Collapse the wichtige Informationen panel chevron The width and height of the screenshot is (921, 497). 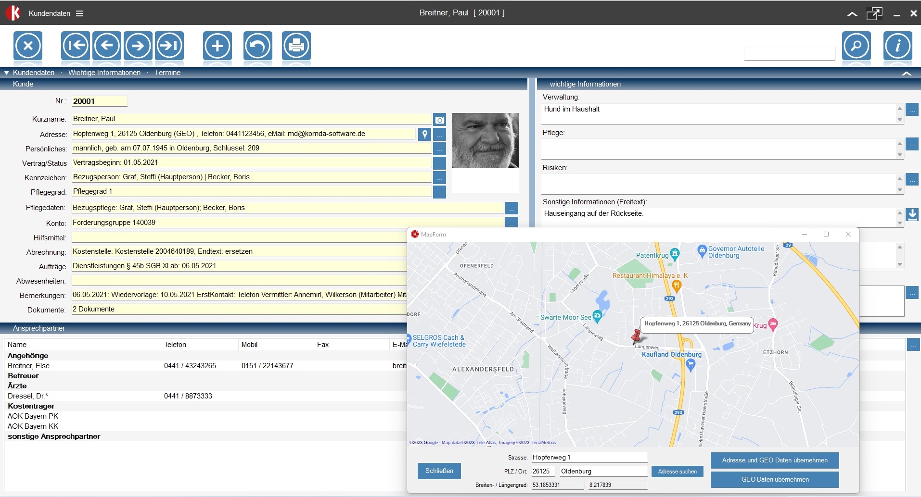(906, 74)
